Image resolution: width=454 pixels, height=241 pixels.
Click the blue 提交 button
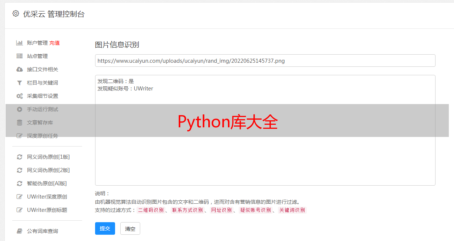pyautogui.click(x=105, y=228)
